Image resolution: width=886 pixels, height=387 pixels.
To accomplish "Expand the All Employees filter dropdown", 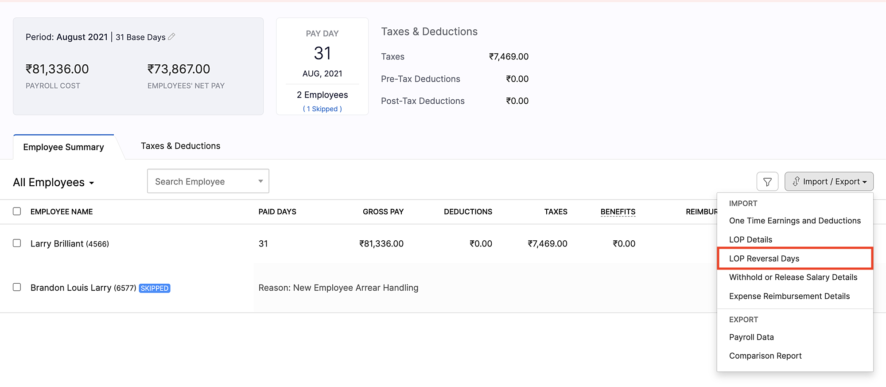I will click(54, 183).
